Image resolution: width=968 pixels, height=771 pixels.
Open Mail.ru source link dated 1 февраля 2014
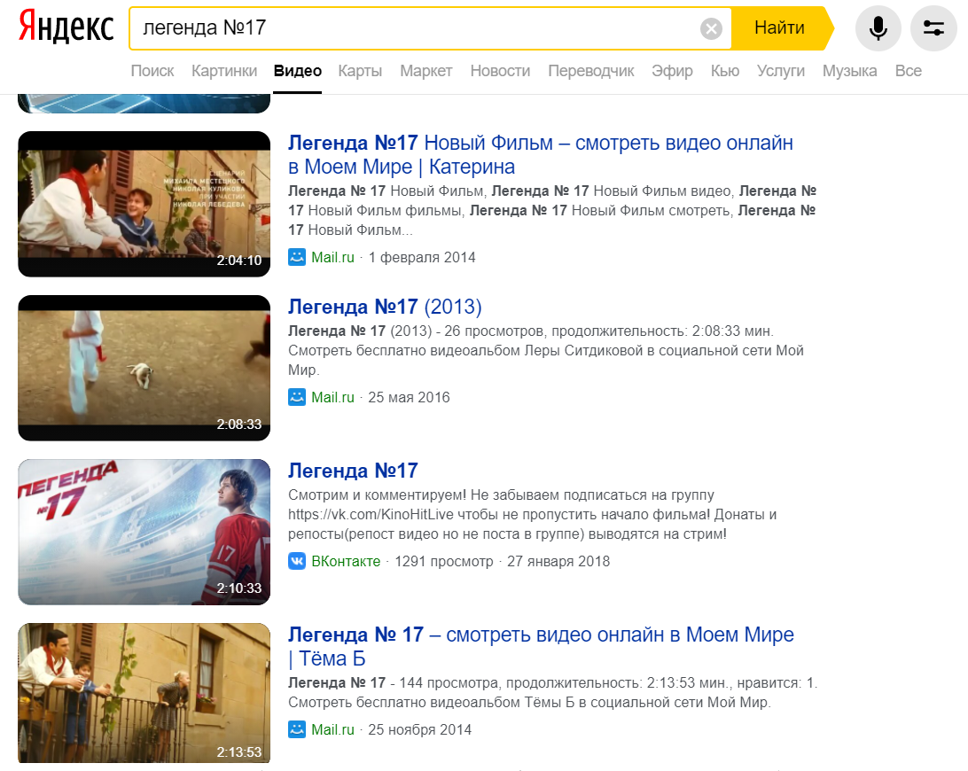[332, 257]
